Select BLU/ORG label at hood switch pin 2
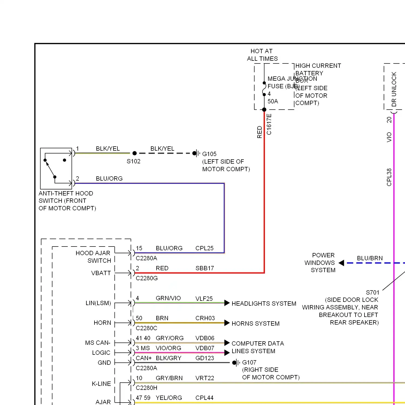Viewport: 405px width, 405px height. click(109, 178)
